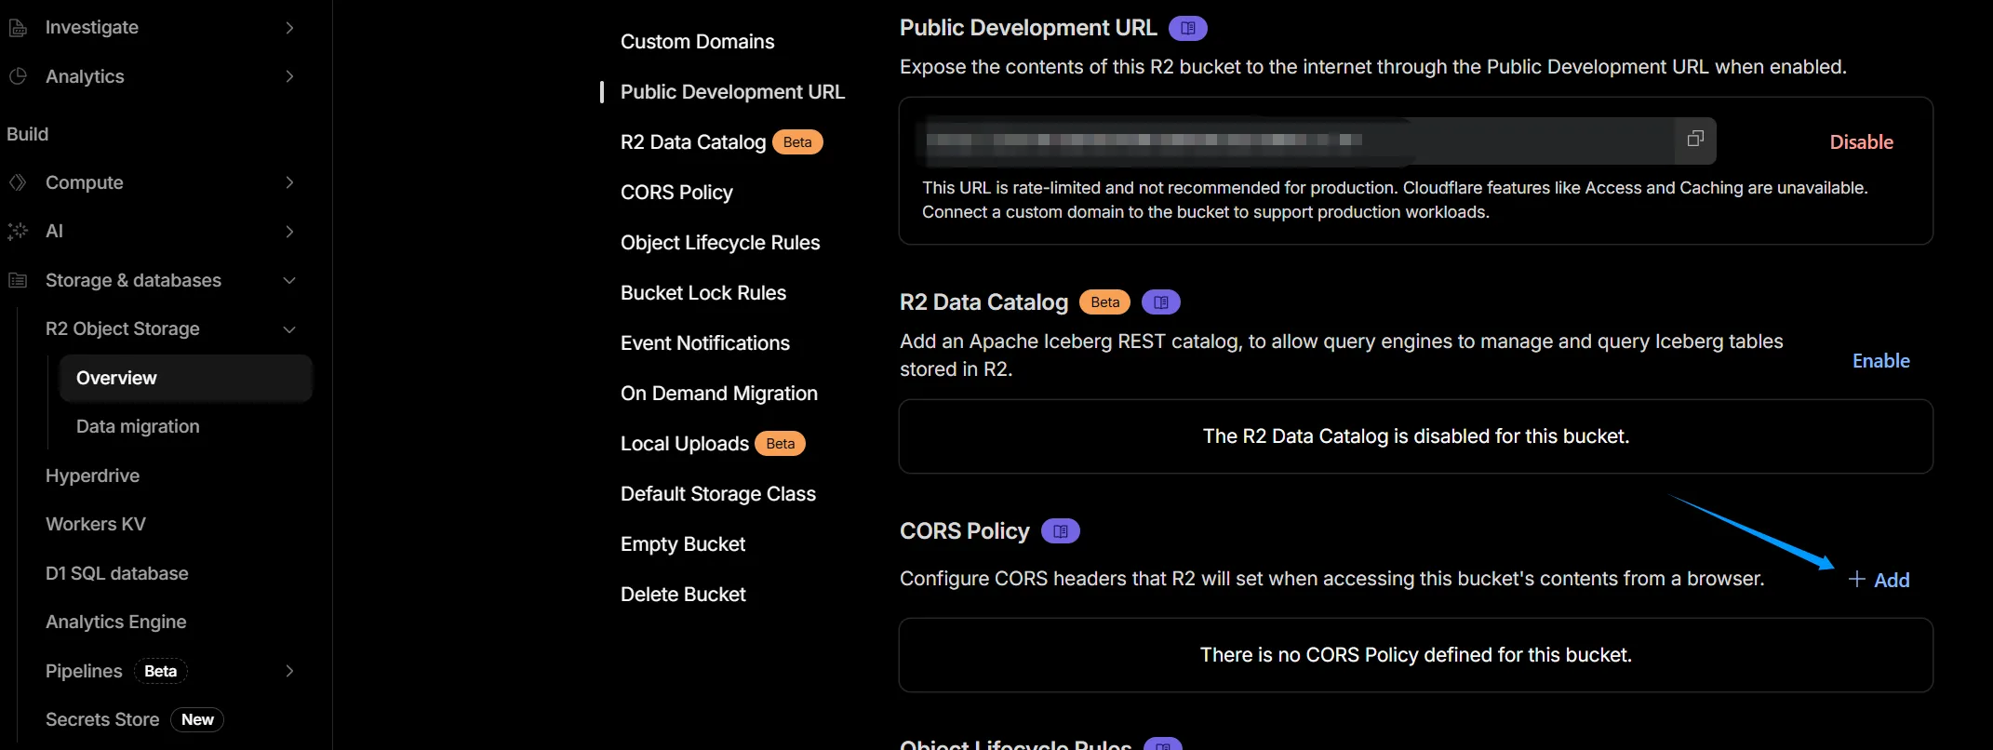Jump to Bucket Lock Rules
This screenshot has width=1993, height=750.
tap(703, 293)
